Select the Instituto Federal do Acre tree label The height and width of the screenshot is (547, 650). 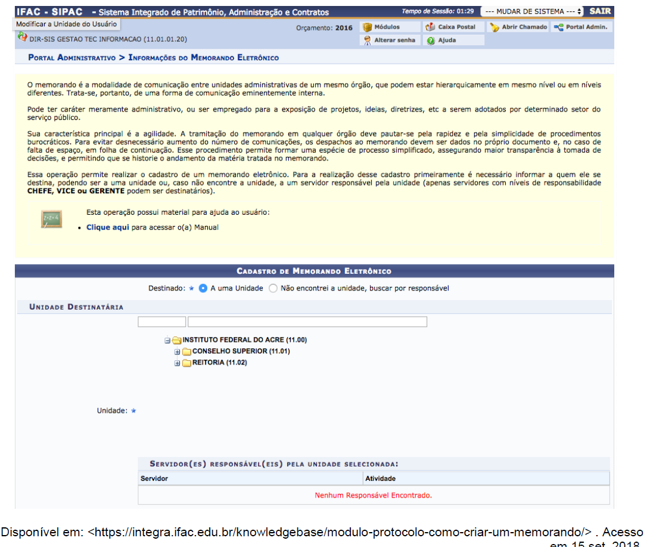pos(244,340)
